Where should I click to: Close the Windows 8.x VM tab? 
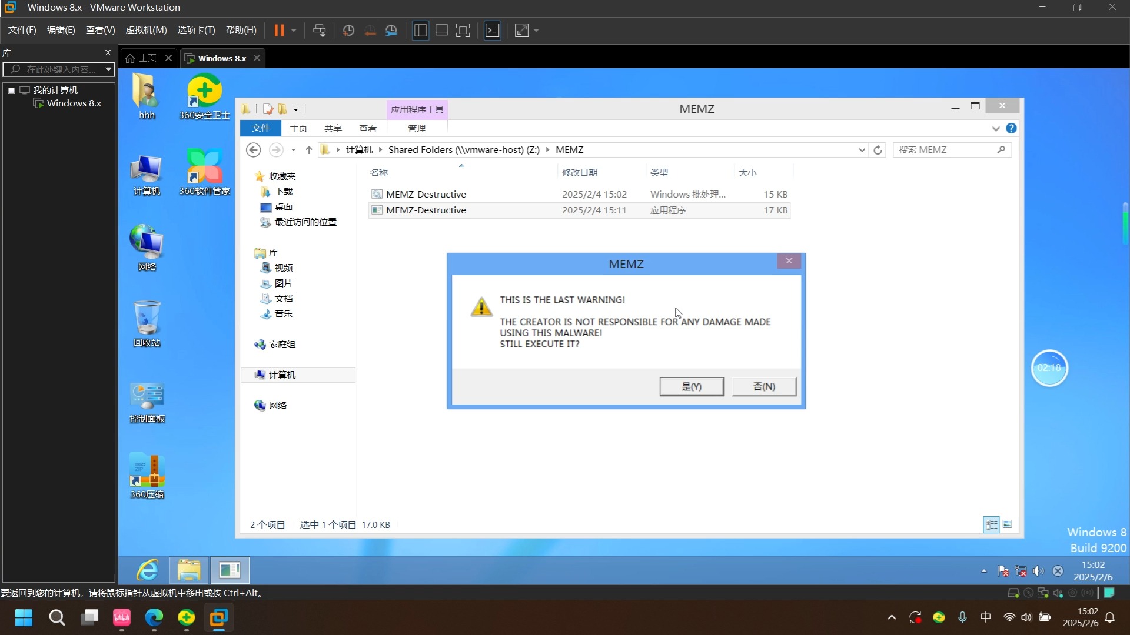pos(257,58)
